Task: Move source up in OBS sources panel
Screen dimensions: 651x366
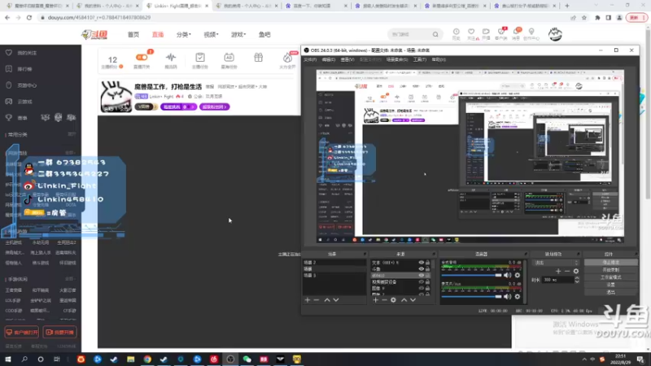Action: (404, 299)
